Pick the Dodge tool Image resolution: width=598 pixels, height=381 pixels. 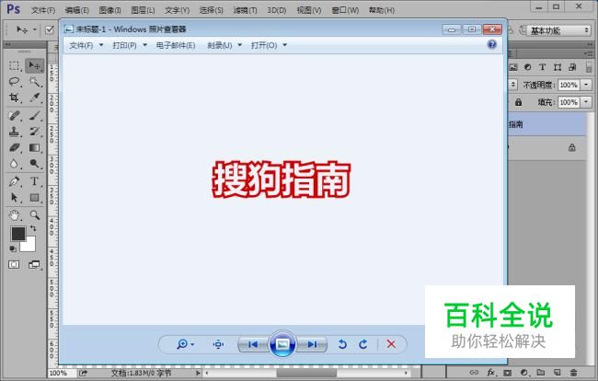[34, 164]
